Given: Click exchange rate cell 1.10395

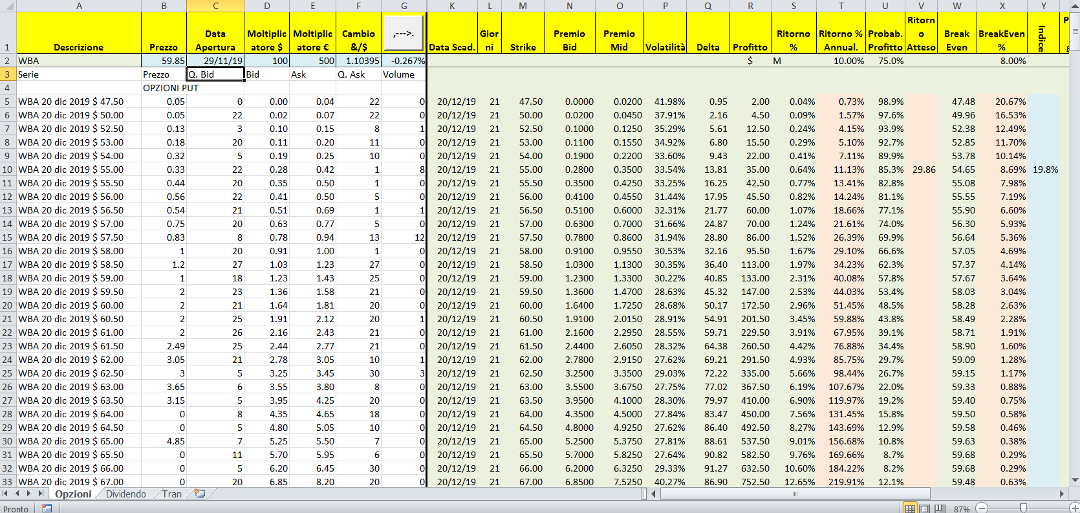Looking at the screenshot, I should click(x=359, y=61).
